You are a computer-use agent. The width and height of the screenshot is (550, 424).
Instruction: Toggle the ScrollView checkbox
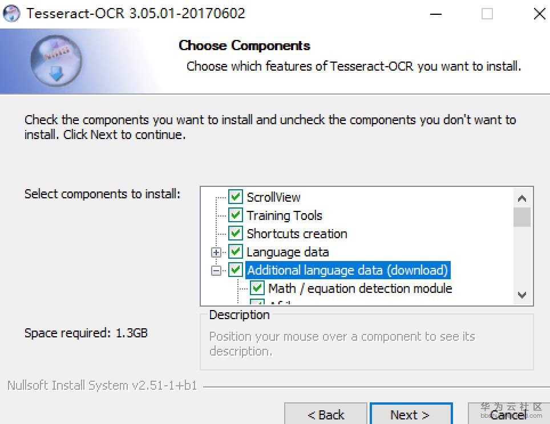click(x=236, y=197)
